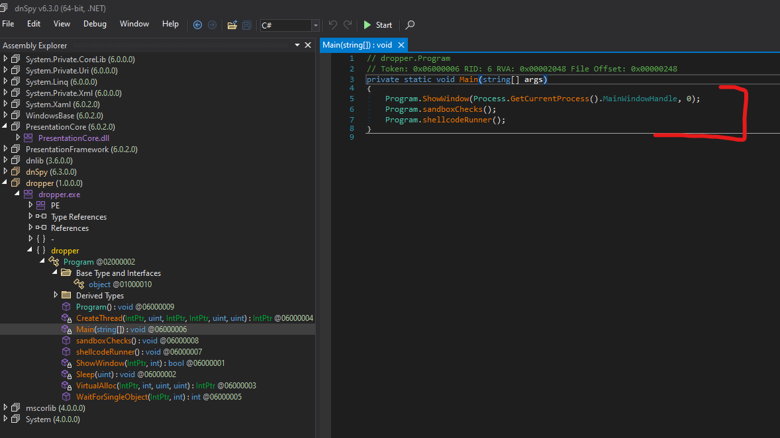Expand the Derived Types folder

click(x=56, y=296)
